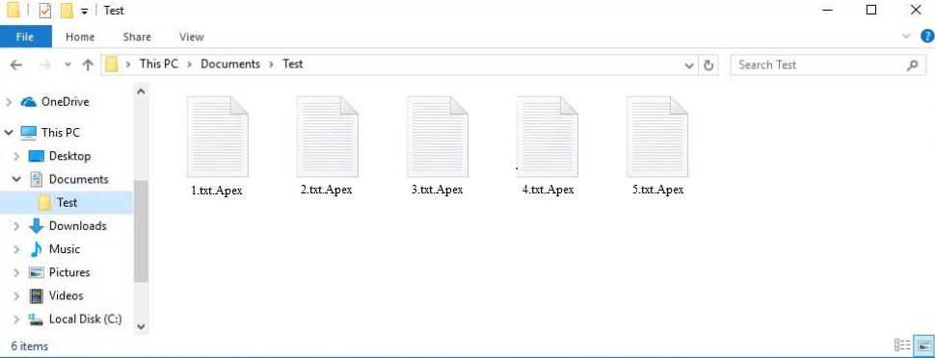This screenshot has width=935, height=358.
Task: Select Local Disk (C:) in the tree
Action: (85, 319)
